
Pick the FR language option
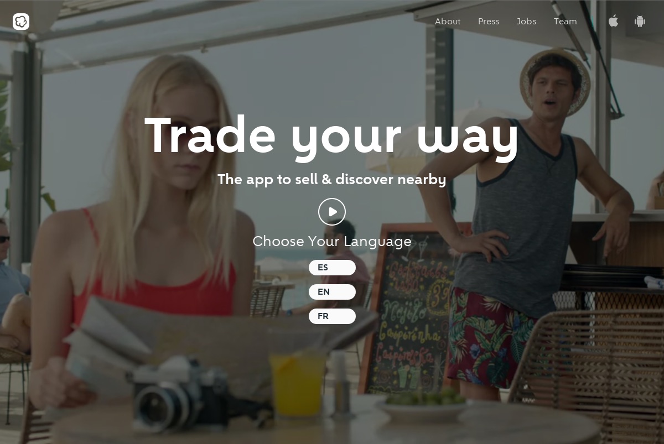point(332,316)
